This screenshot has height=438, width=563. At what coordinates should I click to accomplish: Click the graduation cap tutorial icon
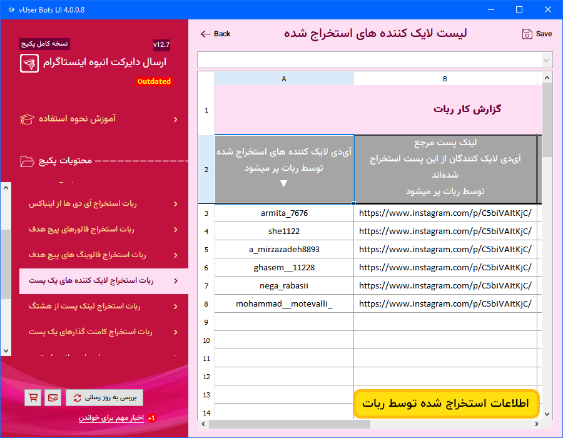click(x=28, y=119)
